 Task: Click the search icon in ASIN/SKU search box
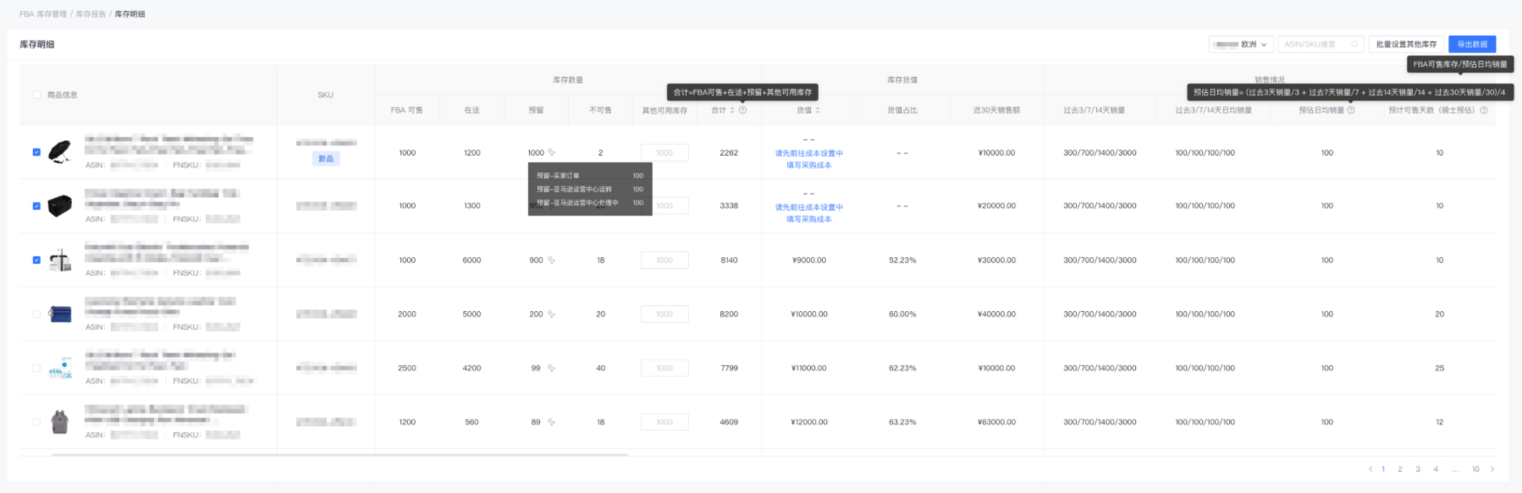click(1354, 44)
